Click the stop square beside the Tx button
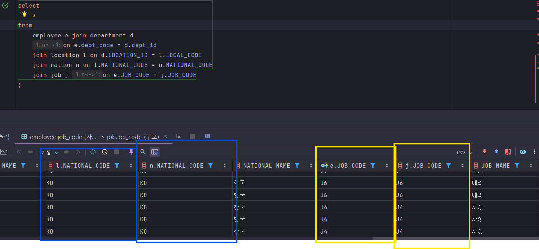 [x=193, y=136]
